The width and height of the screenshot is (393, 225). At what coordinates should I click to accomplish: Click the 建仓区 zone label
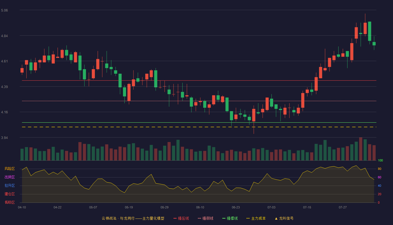pyautogui.click(x=10, y=194)
